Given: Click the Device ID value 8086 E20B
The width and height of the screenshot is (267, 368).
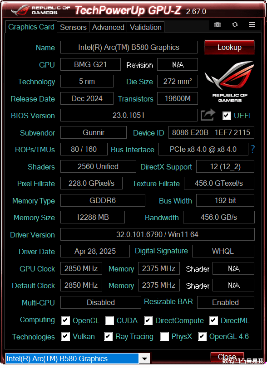Looking at the screenshot, I should click(211, 132).
